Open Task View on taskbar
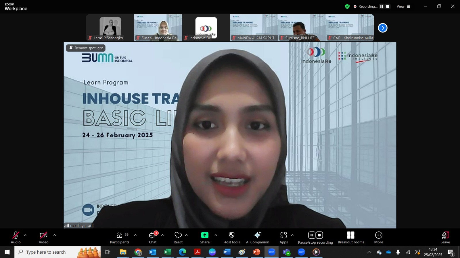The image size is (460, 258). (108, 252)
